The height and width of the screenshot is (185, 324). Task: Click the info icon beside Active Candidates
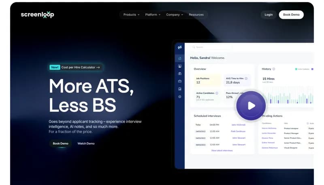217,93
